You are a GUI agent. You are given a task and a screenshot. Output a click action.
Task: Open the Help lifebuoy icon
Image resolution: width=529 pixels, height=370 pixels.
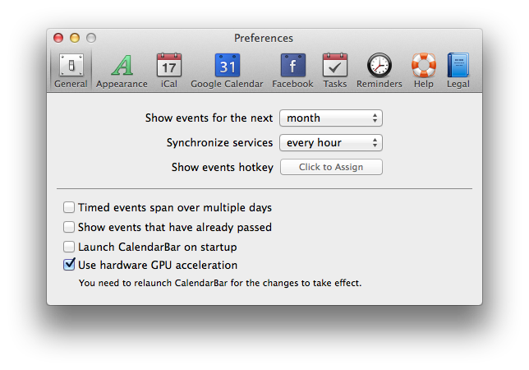pyautogui.click(x=424, y=65)
